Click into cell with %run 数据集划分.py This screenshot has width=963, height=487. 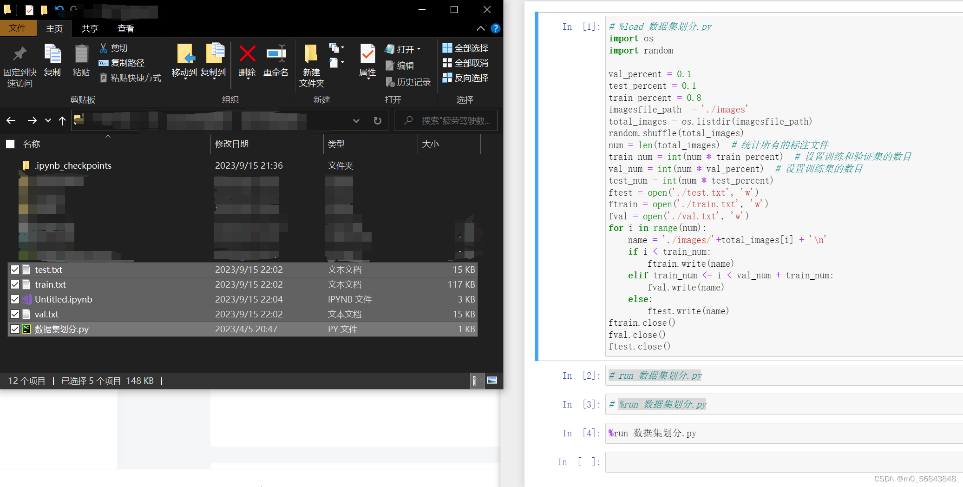(x=784, y=433)
